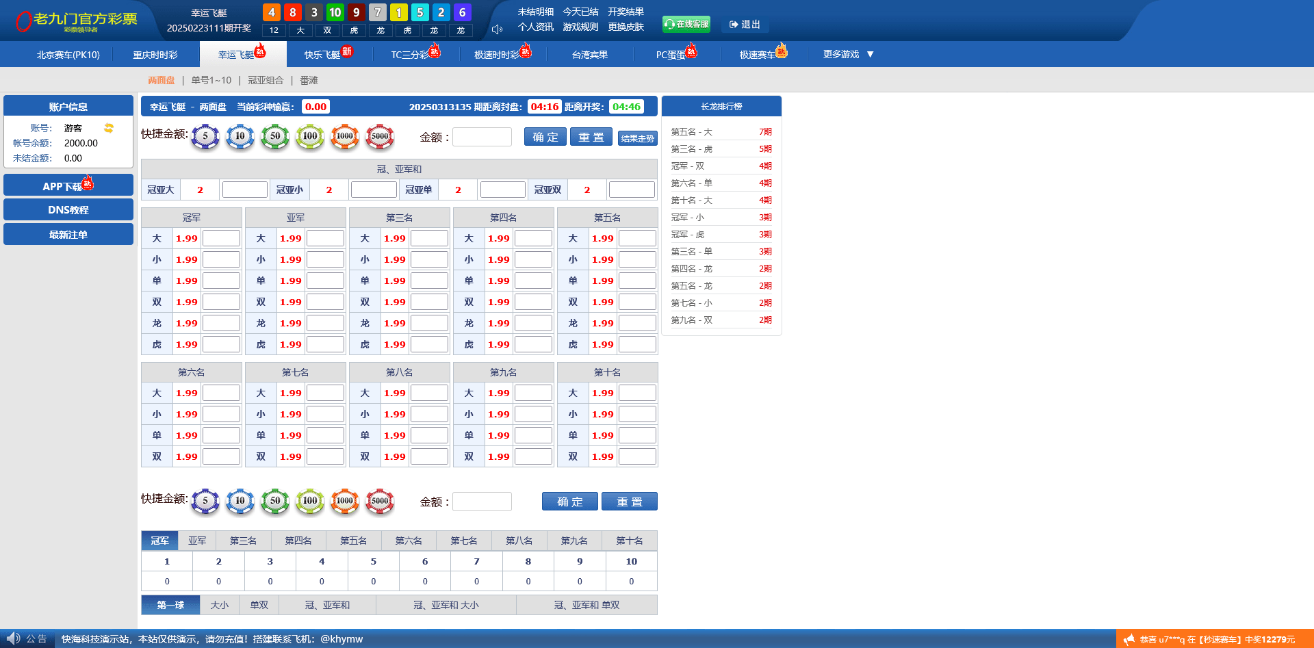
Task: Open the 结果走势 trend button
Action: (x=637, y=138)
